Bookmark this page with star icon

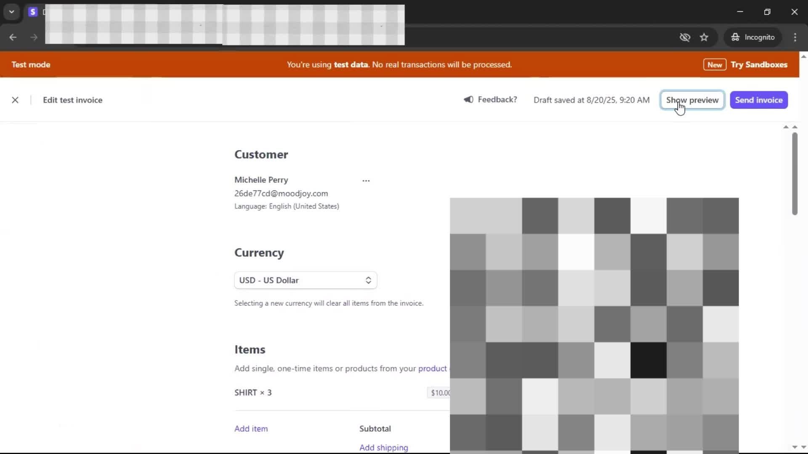704,37
